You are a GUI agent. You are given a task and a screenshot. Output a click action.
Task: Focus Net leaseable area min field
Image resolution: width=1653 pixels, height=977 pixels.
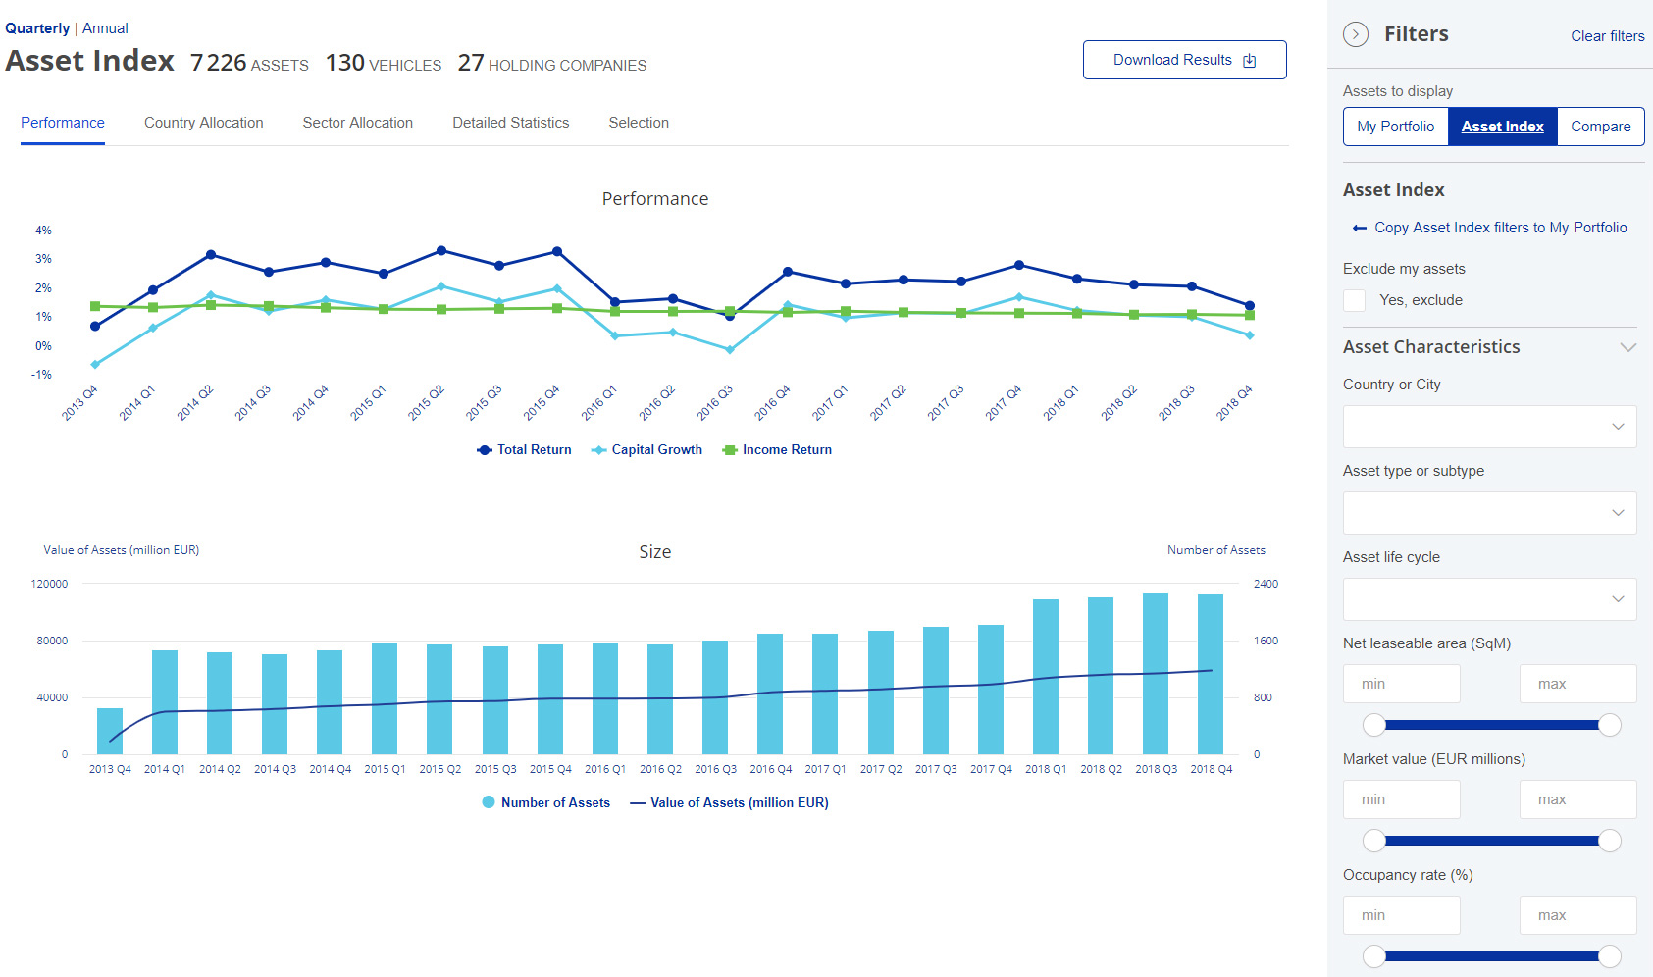(x=1402, y=684)
